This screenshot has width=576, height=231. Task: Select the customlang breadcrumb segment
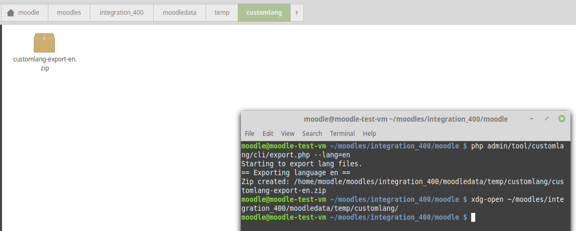pos(264,13)
